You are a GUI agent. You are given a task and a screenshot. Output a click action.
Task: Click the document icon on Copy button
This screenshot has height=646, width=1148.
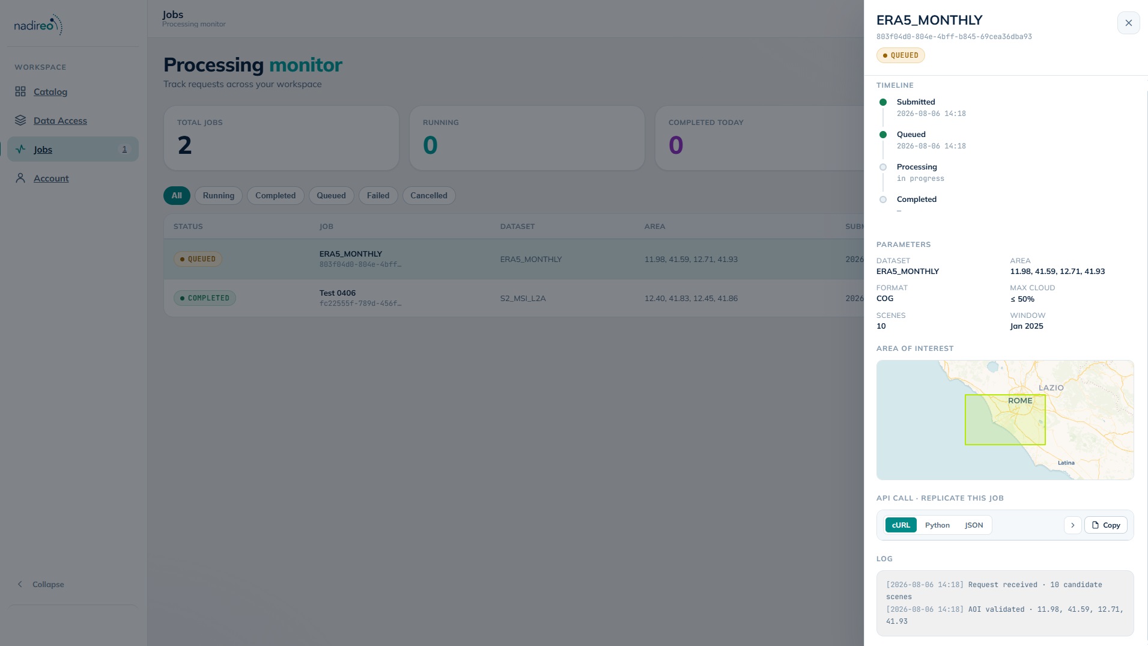tap(1095, 525)
